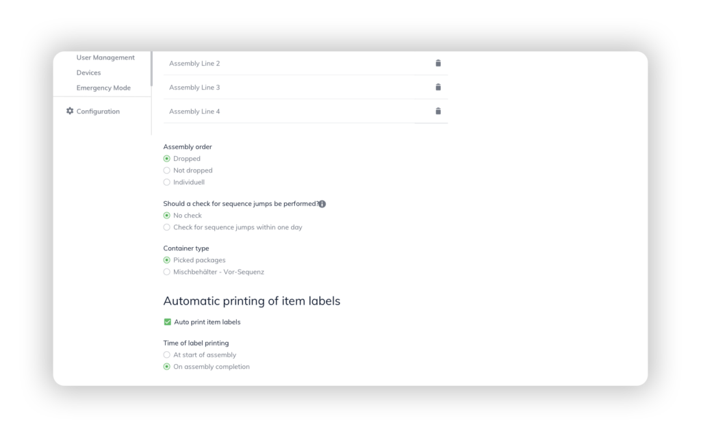Open info icon beside sequence jumps question
Screen dimensions: 701x438
322,204
